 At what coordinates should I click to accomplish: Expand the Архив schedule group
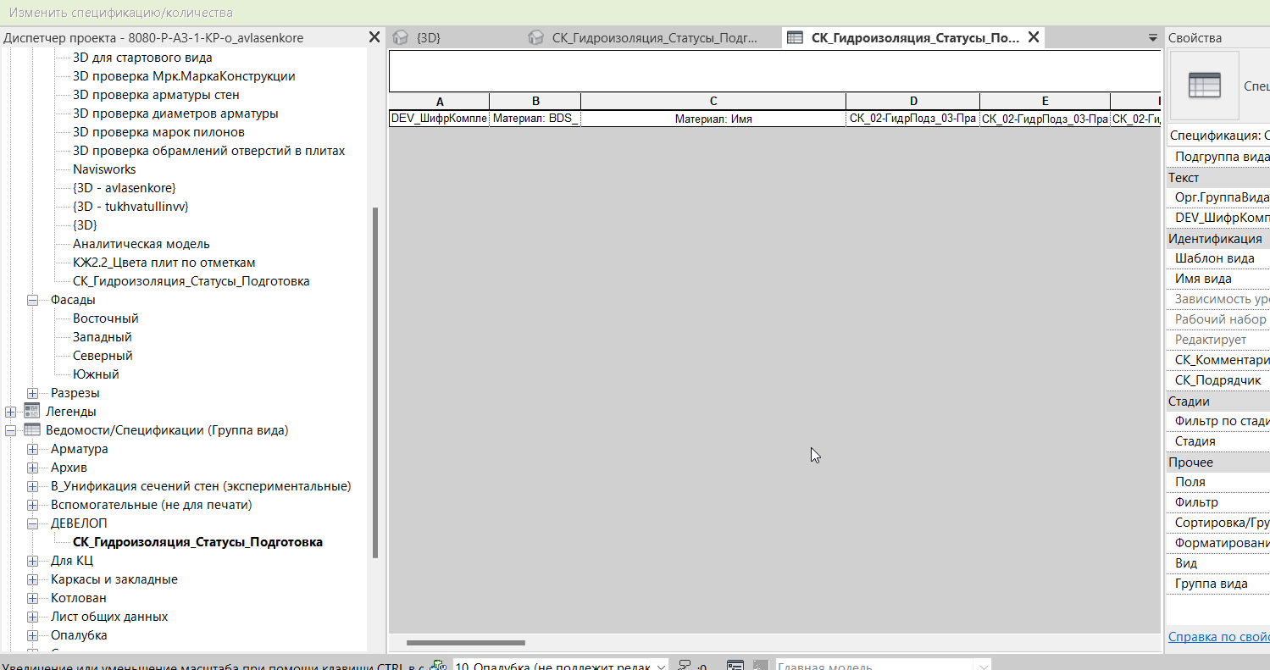tap(33, 468)
